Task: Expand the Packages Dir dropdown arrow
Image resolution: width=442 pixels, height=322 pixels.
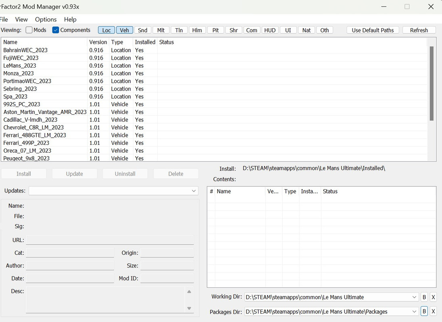Action: point(414,311)
